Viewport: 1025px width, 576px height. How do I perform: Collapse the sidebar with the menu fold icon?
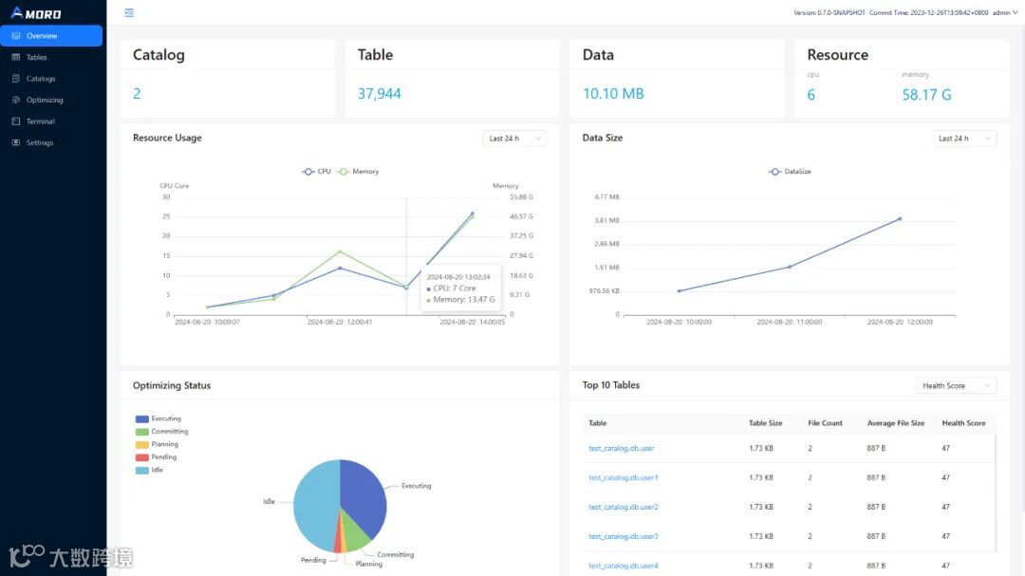pyautogui.click(x=129, y=12)
